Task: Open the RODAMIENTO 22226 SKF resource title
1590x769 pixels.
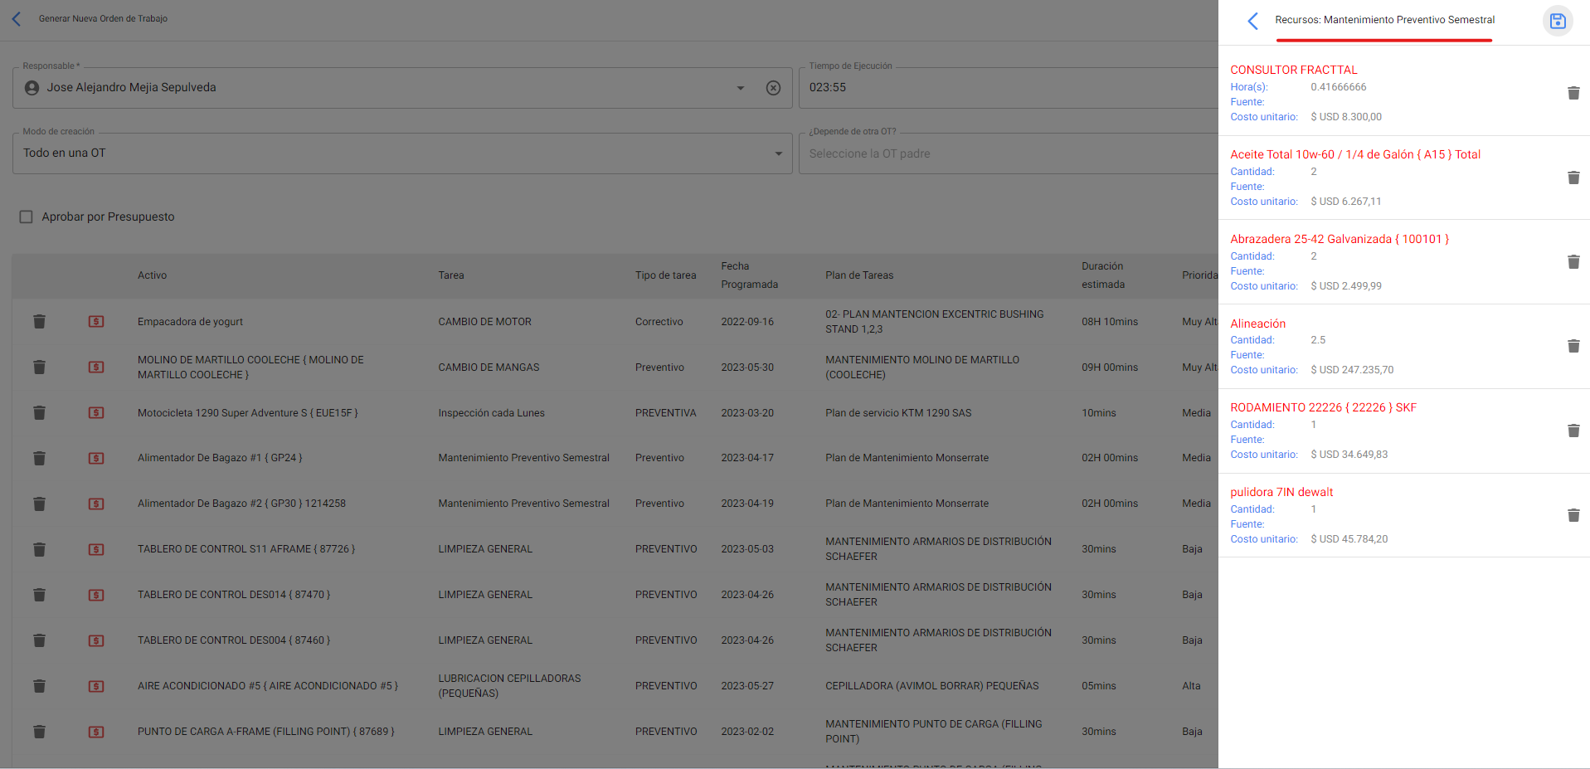Action: point(1323,407)
